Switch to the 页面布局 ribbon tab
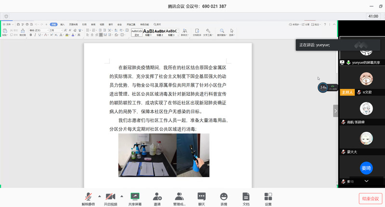This screenshot has width=385, height=207. [73, 24]
